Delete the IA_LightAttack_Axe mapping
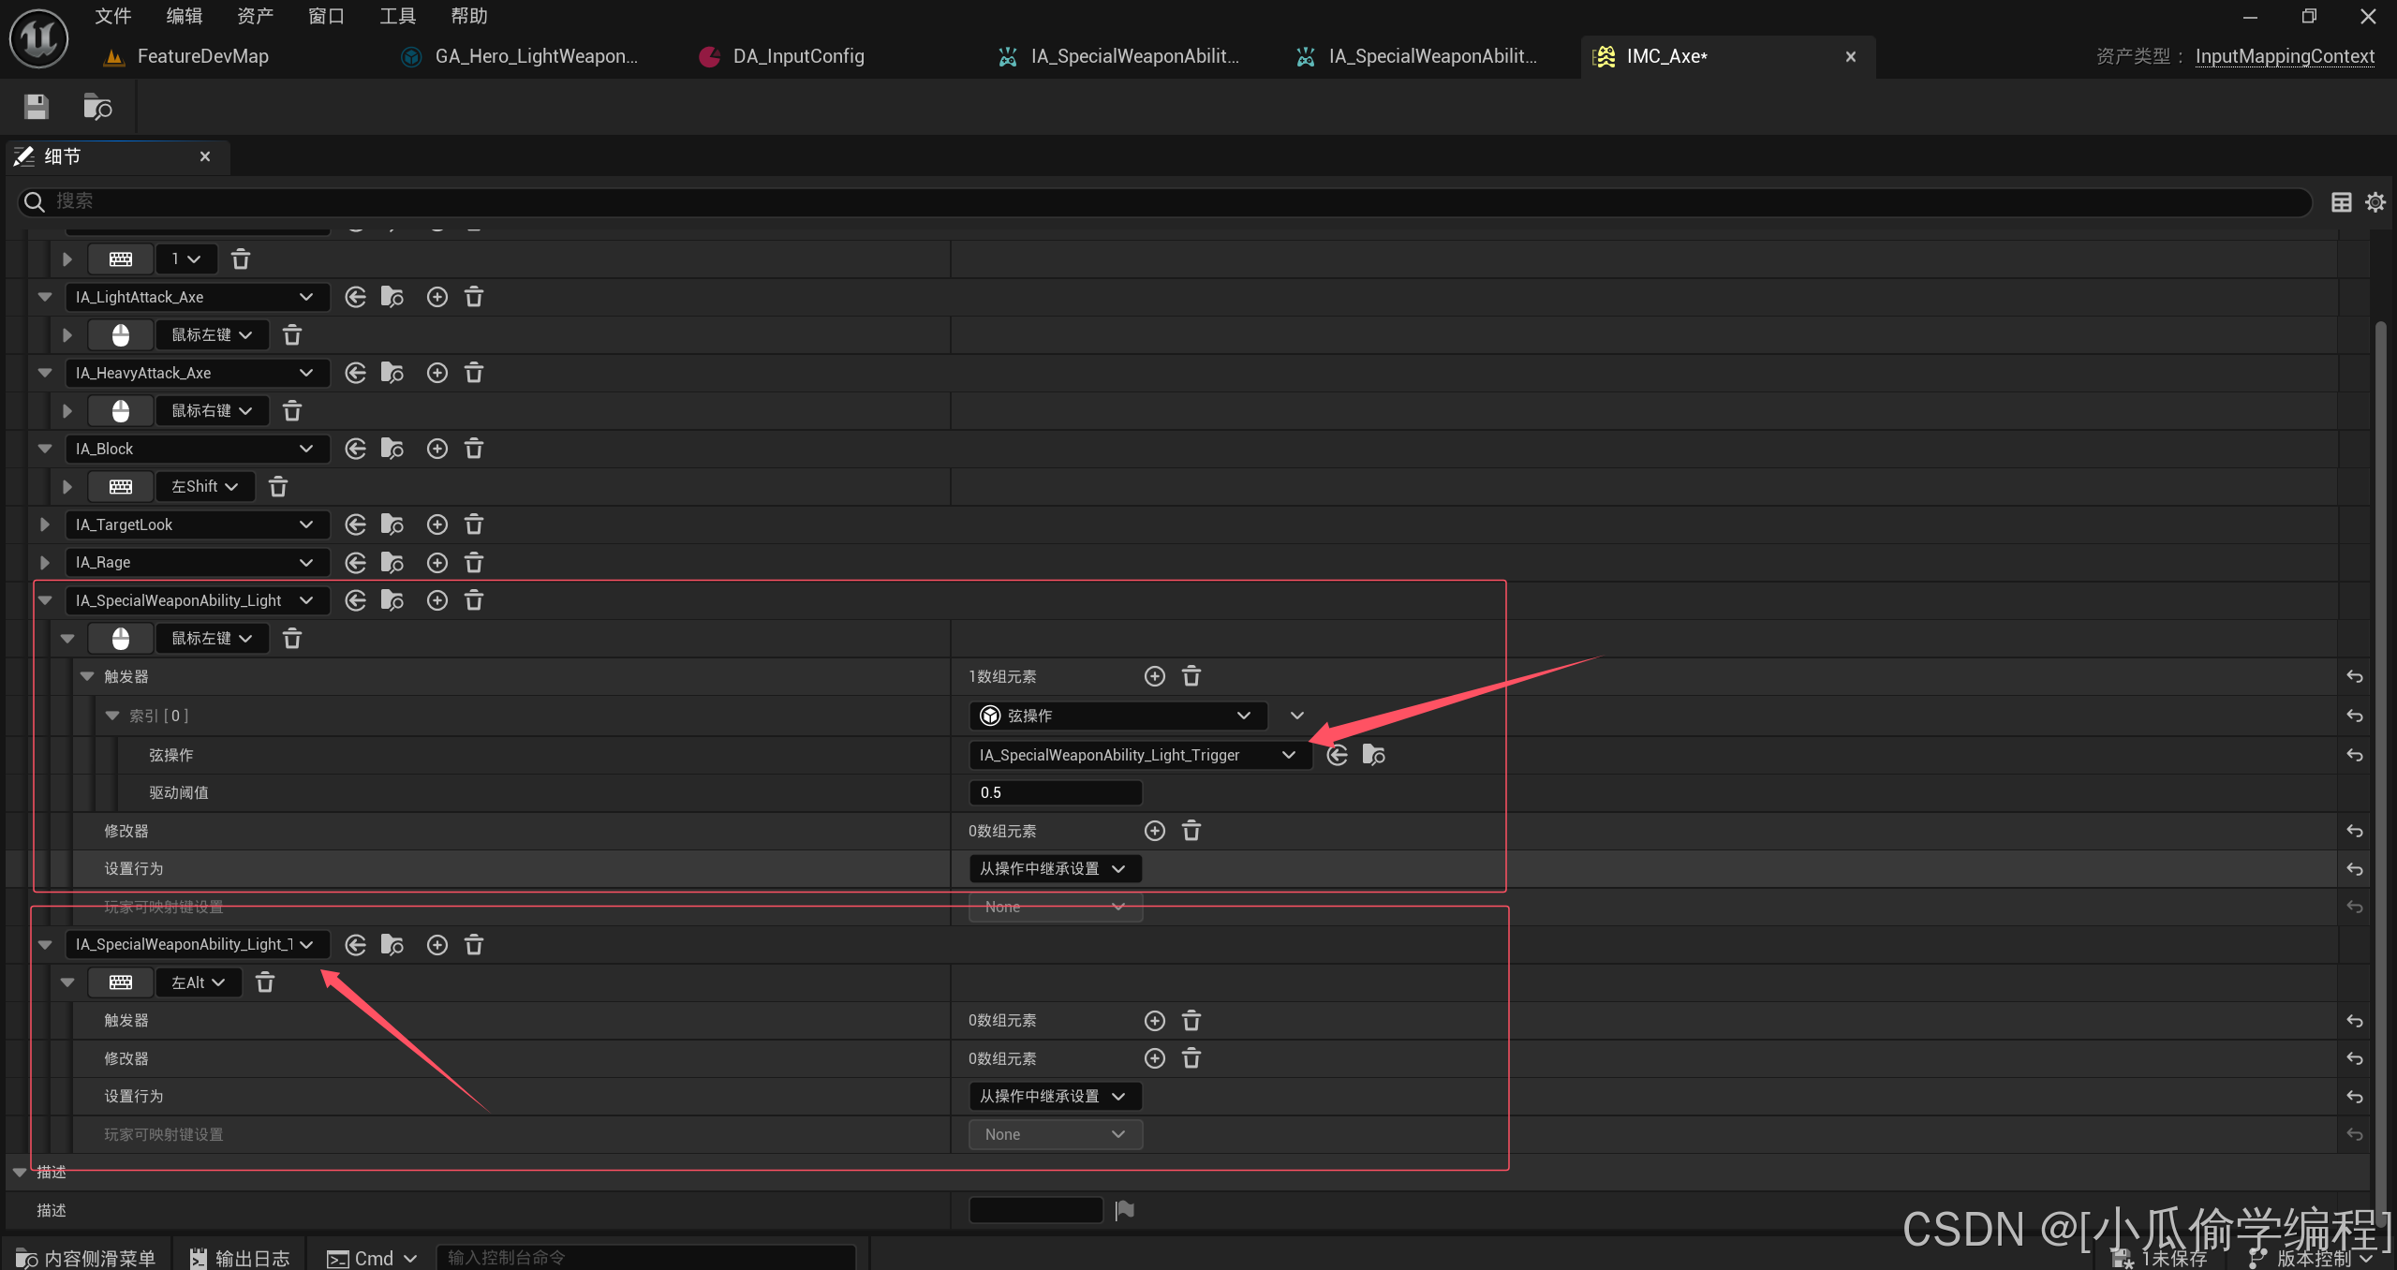The image size is (2397, 1270). click(x=474, y=297)
